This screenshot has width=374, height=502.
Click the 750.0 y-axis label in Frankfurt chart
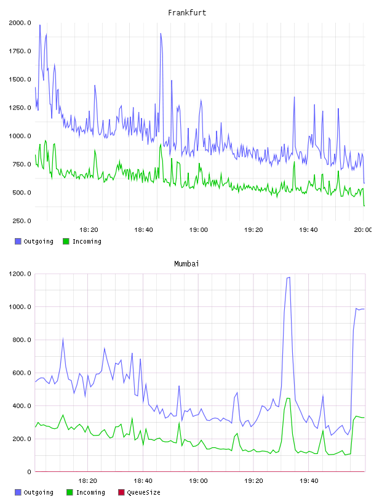(22, 164)
